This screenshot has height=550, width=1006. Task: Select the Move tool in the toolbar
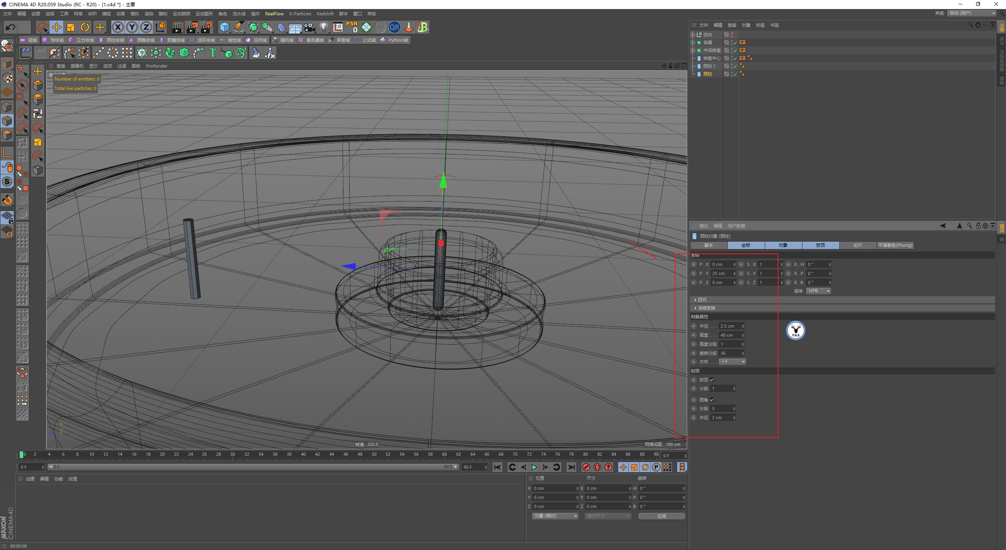57,27
